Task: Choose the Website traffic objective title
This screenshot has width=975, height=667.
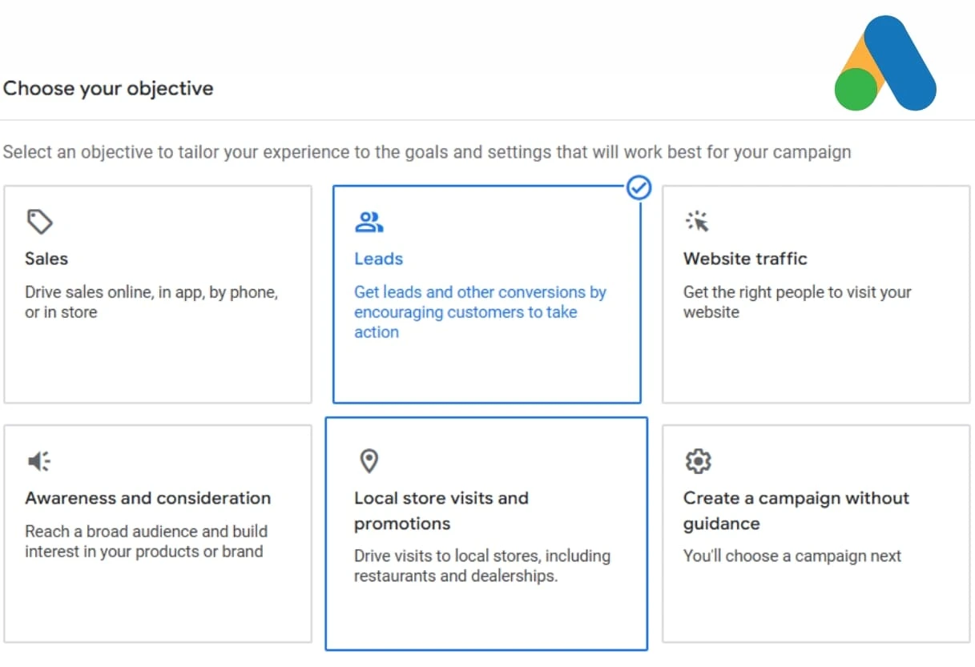Action: click(x=745, y=259)
